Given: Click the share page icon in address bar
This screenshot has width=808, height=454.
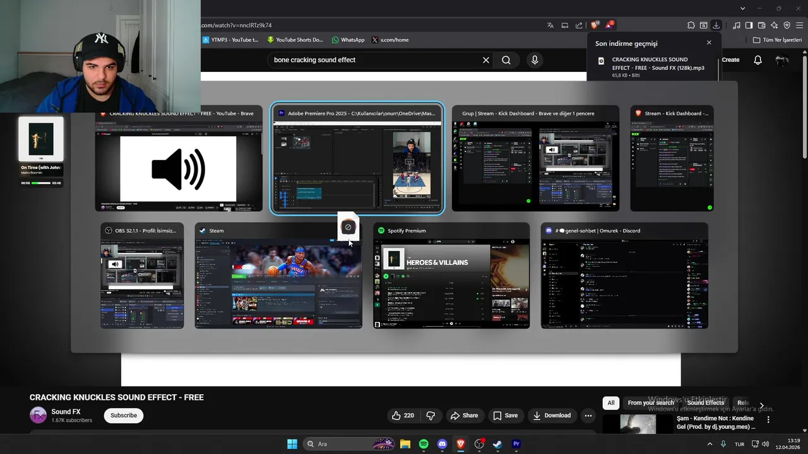Looking at the screenshot, I should point(579,25).
